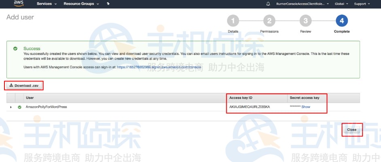Click the Add user page heading
This screenshot has height=162, width=381.
click(x=20, y=17)
